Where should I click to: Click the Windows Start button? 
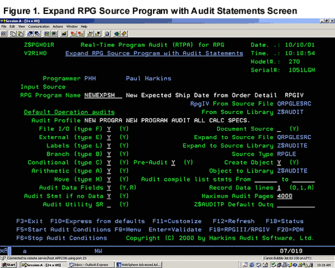pos(9,265)
